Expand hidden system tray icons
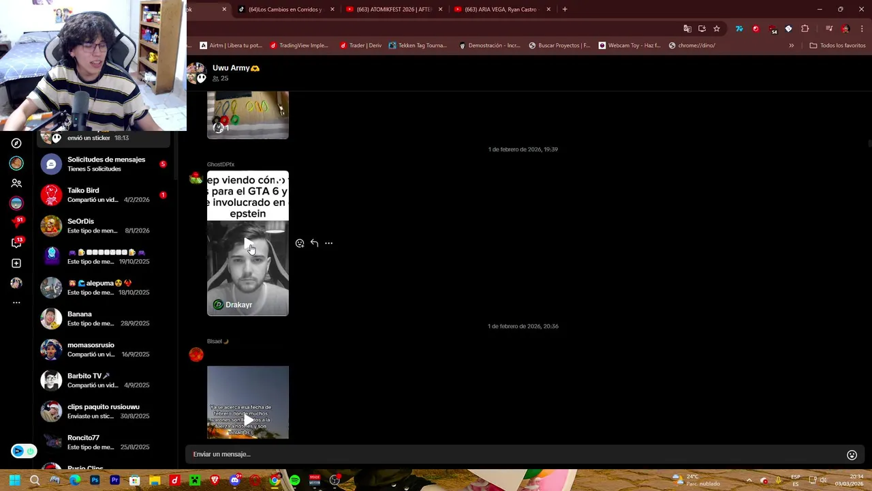The width and height of the screenshot is (872, 491). (749, 481)
